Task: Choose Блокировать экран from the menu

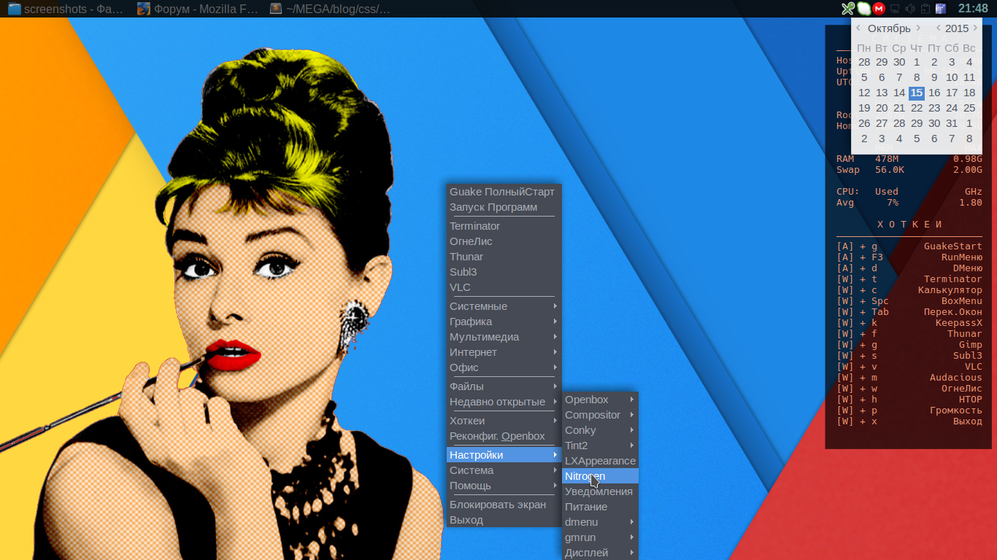Action: tap(504, 505)
